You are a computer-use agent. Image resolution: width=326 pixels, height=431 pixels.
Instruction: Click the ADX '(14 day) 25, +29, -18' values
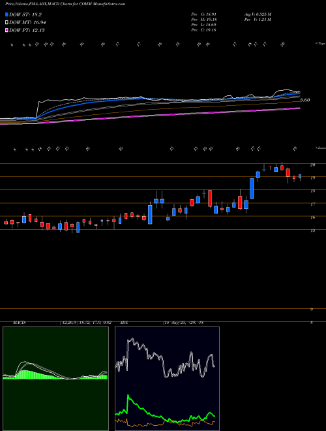point(183,323)
